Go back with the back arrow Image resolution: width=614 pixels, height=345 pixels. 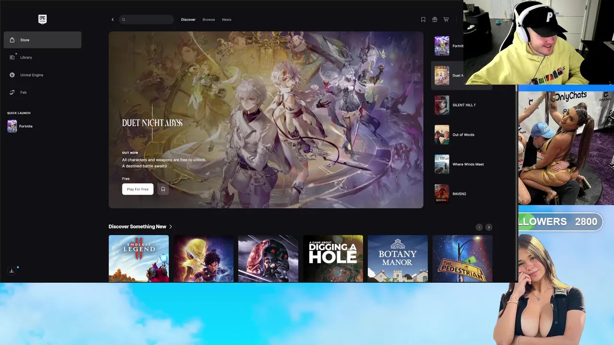[113, 20]
